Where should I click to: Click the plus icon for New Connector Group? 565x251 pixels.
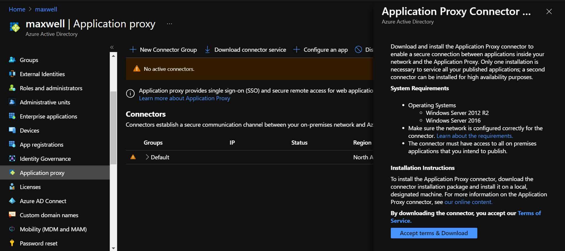(x=133, y=50)
